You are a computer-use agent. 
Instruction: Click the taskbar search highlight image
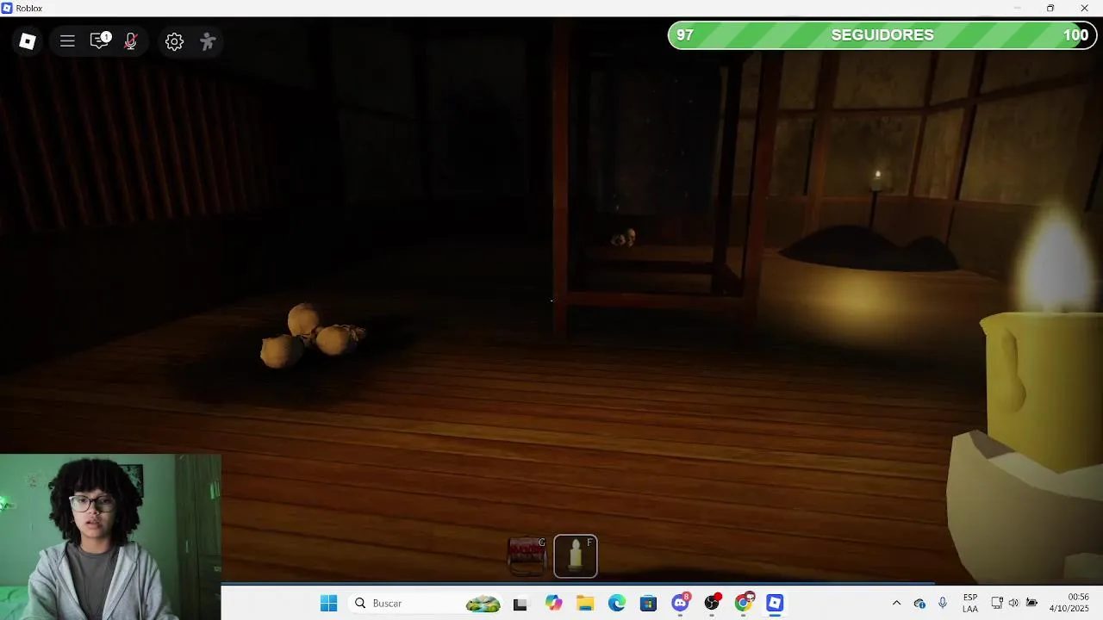point(483,604)
